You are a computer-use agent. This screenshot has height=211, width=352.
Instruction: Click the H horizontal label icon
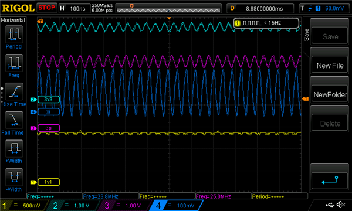(x=62, y=8)
